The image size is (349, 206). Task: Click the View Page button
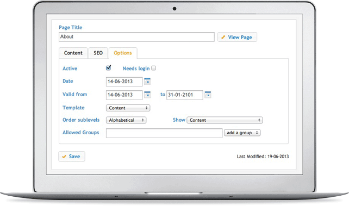click(x=237, y=37)
